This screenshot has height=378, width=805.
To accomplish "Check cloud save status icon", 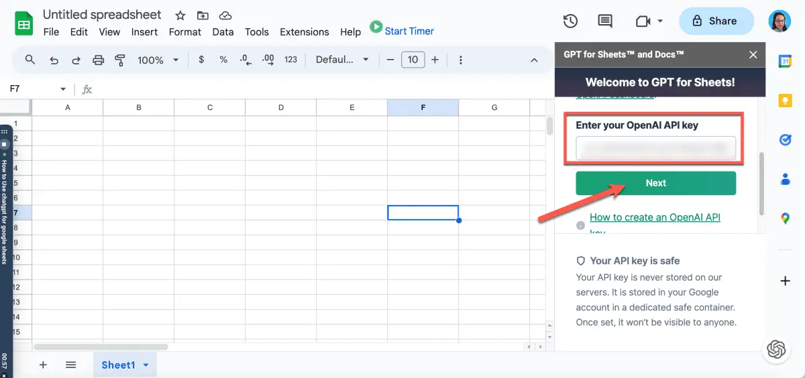I will tap(225, 15).
